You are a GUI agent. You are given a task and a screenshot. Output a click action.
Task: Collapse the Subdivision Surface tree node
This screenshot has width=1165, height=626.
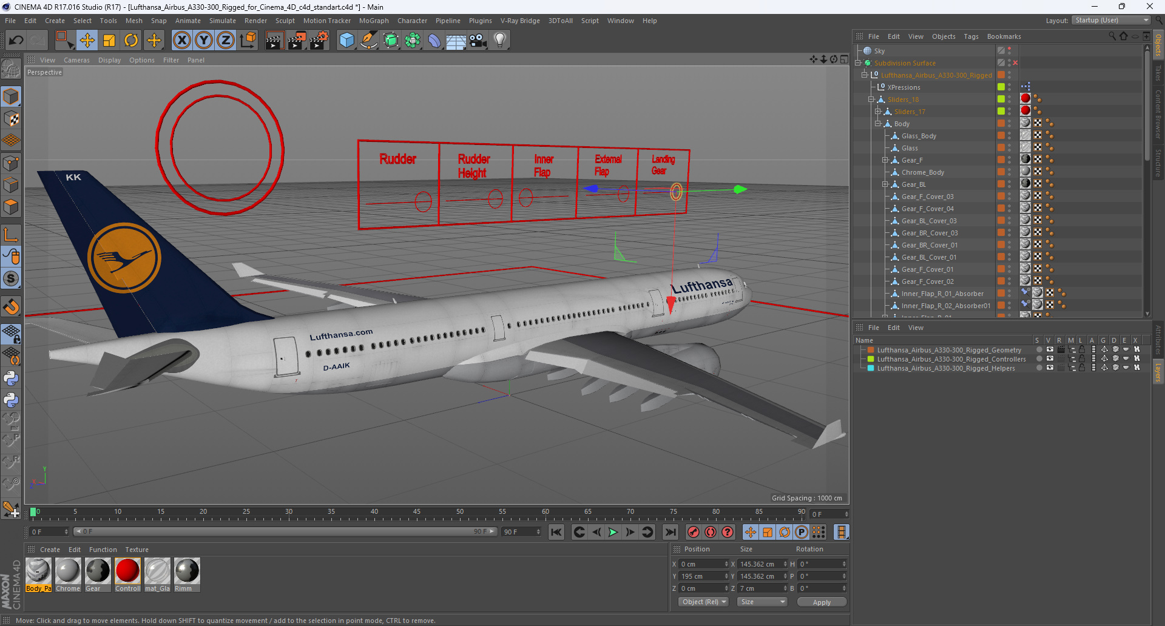[x=858, y=63]
